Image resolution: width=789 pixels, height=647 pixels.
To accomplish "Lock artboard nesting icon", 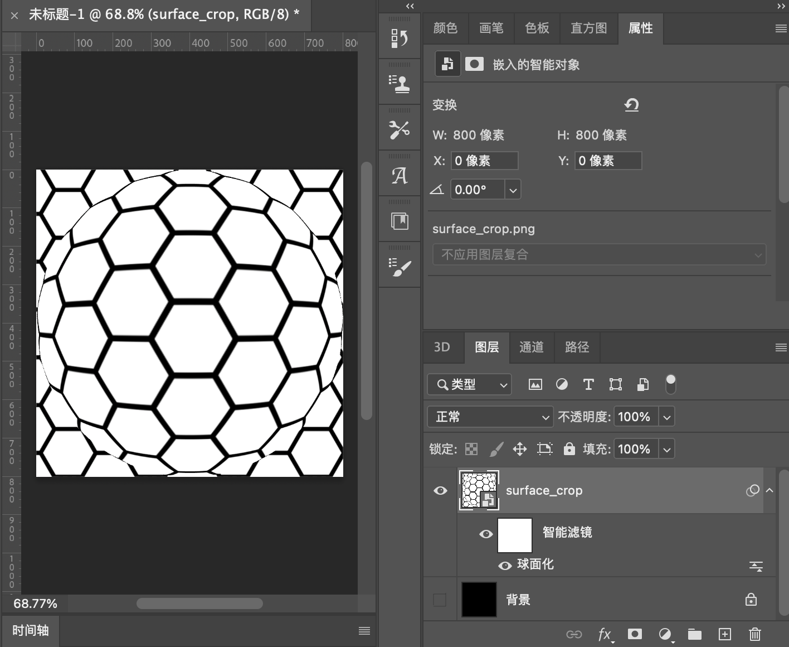I will click(544, 449).
